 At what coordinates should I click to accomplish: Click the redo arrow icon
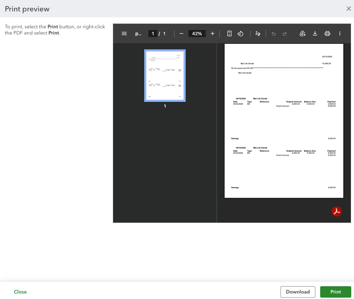click(284, 34)
